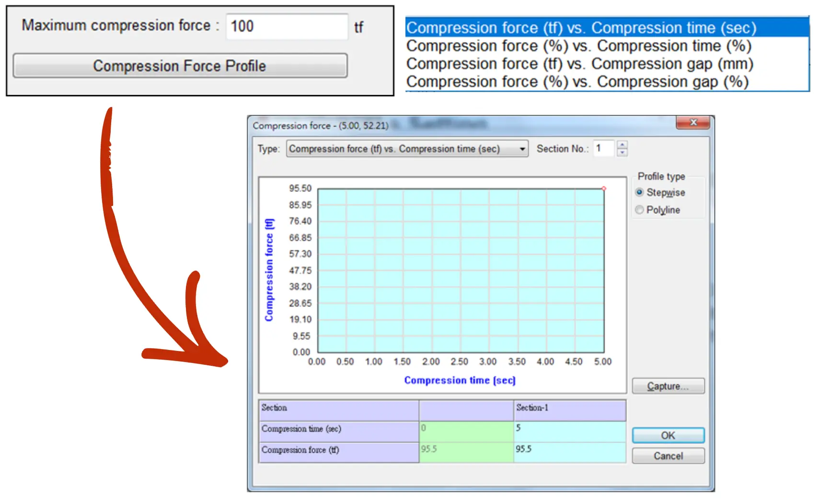Close the Compression force dialog window

click(x=693, y=123)
